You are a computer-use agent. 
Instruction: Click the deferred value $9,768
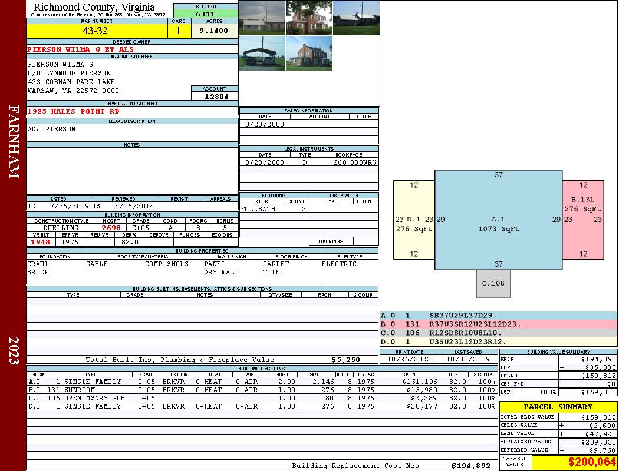(602, 450)
